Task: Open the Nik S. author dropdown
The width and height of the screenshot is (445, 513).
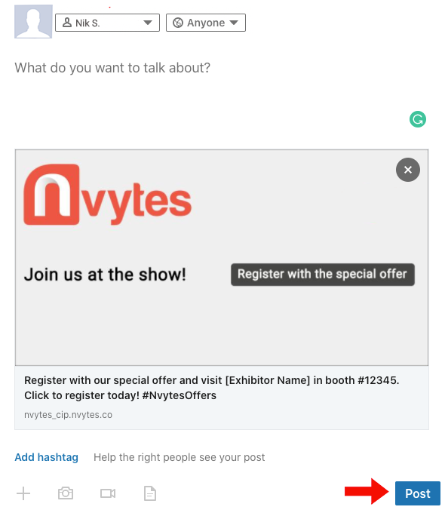Action: pyautogui.click(x=107, y=23)
